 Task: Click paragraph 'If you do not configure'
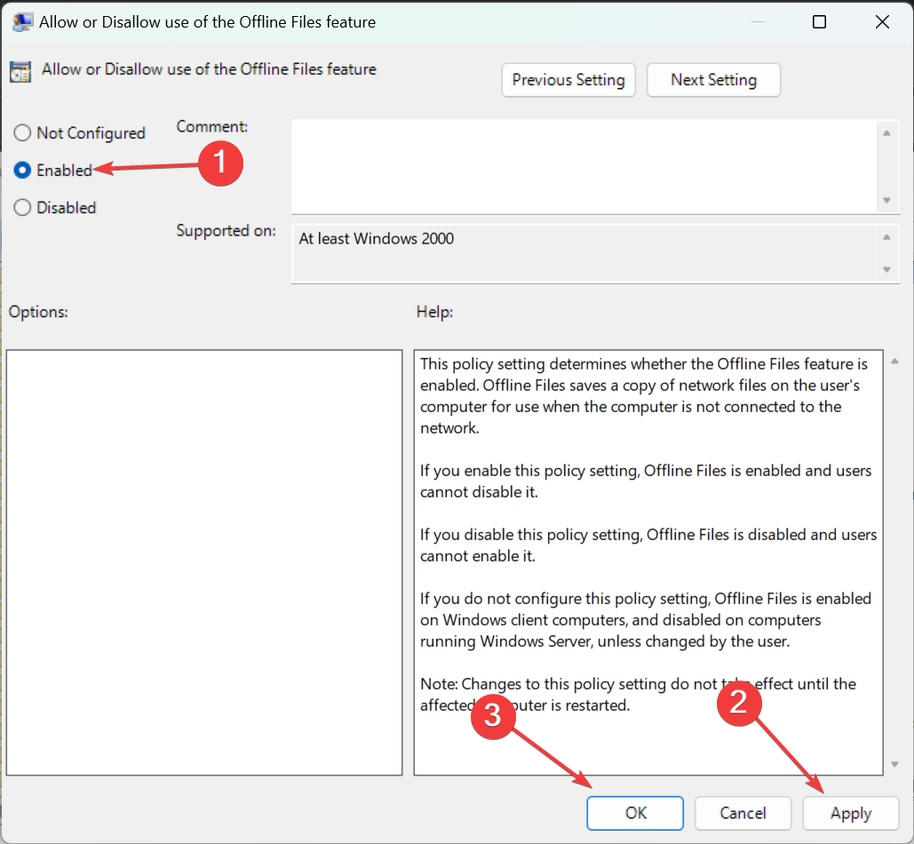[646, 619]
